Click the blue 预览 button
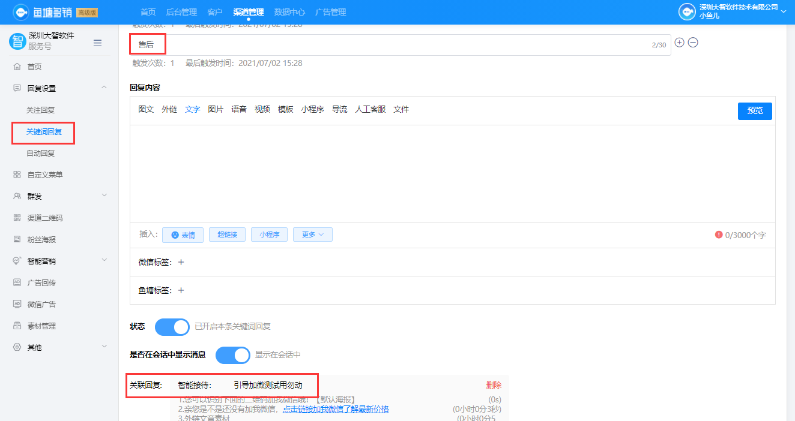Screen dimensions: 795x421 click(x=755, y=111)
